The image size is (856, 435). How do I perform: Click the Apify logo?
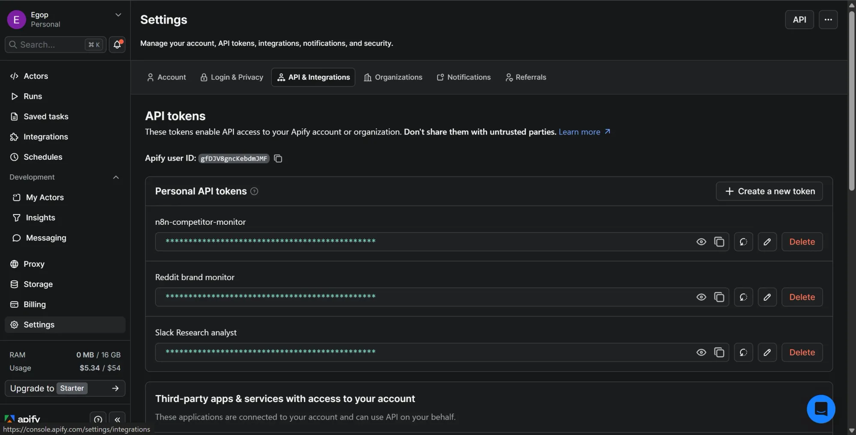[22, 419]
